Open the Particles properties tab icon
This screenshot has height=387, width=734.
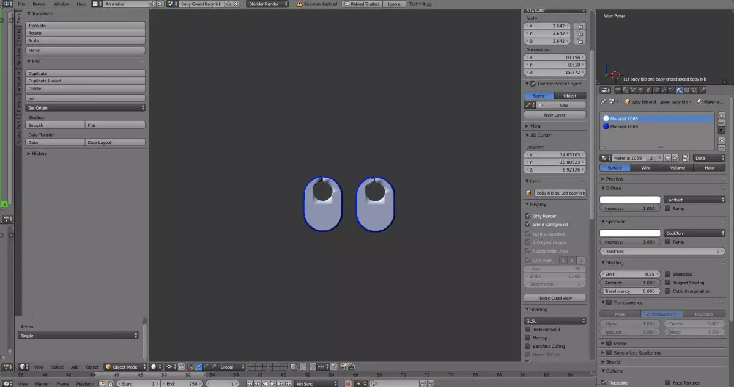click(695, 90)
